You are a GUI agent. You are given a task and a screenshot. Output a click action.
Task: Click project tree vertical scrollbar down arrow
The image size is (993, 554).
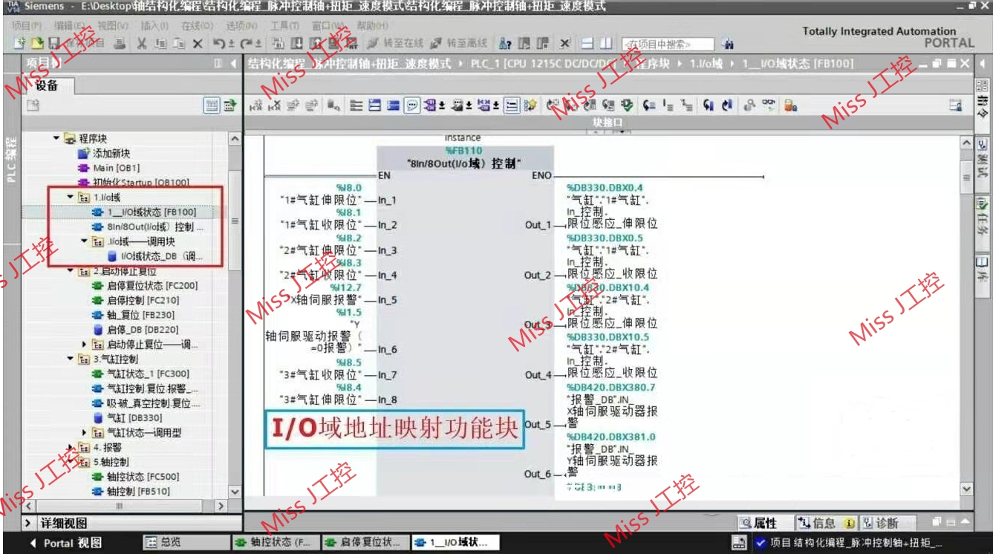click(235, 492)
